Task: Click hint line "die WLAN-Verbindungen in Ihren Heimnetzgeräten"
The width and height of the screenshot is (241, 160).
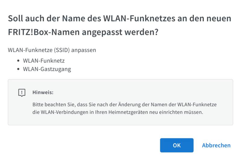Action: [117, 112]
